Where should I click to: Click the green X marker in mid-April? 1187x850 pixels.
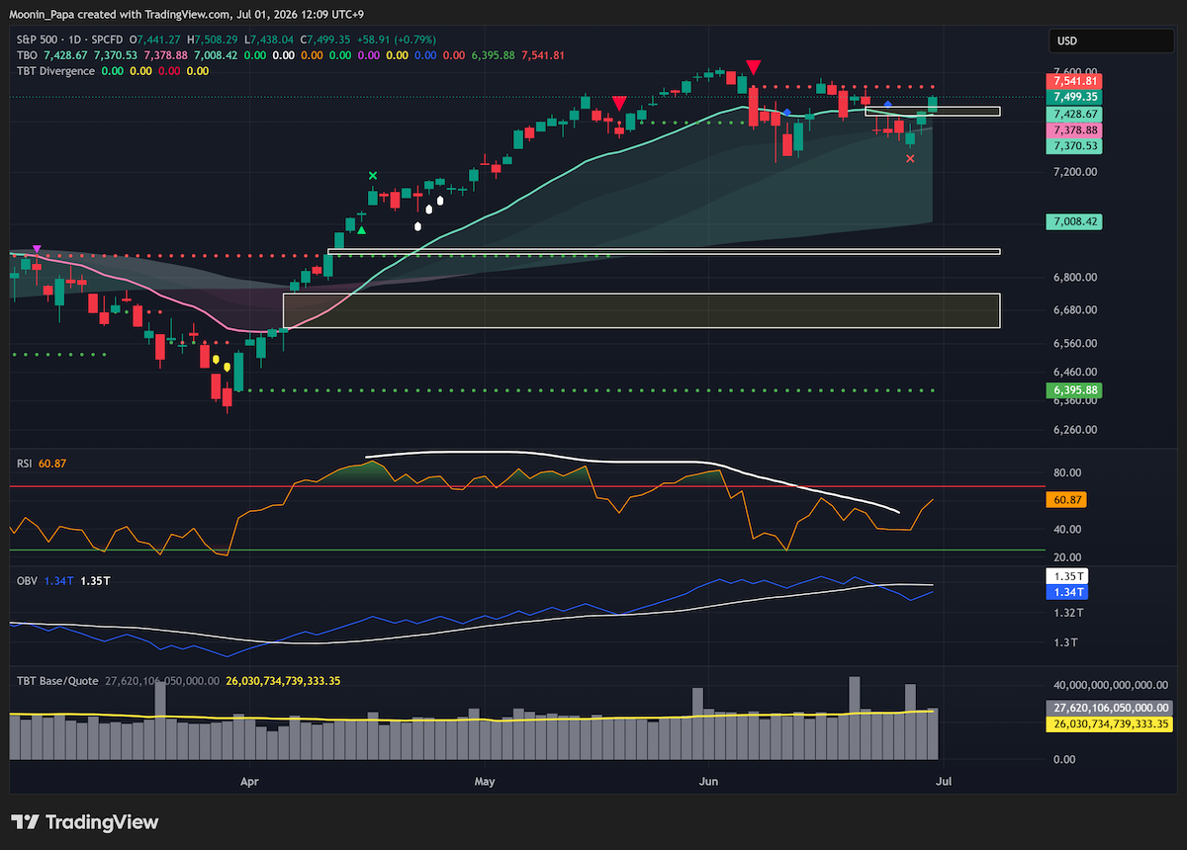pyautogui.click(x=373, y=176)
